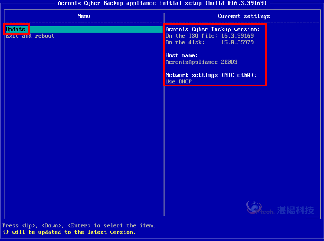Click the Current settings header
Viewport: 324px width, 241px height.
(244, 16)
